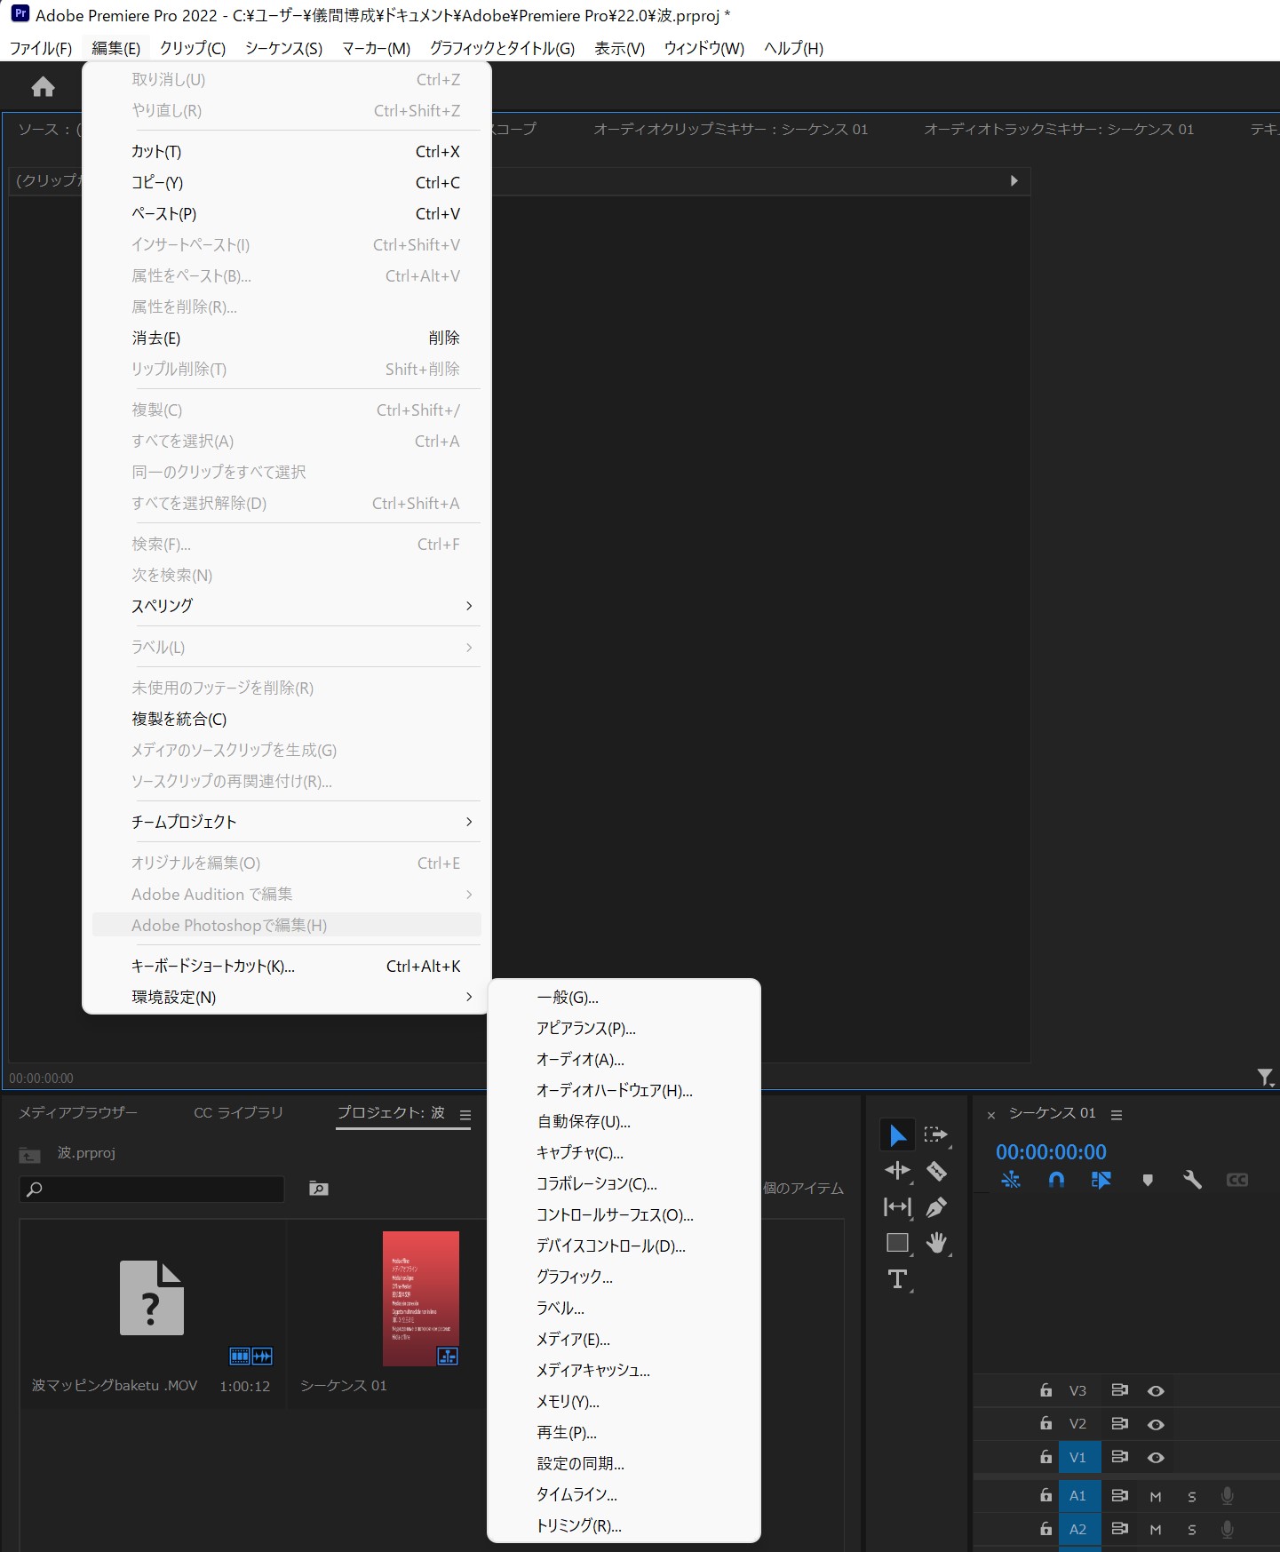1280x1552 pixels.
Task: Click the project search field
Action: [153, 1189]
